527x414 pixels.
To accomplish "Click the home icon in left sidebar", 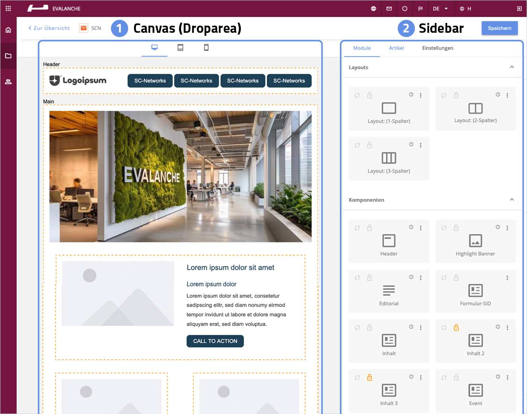I will (x=8, y=30).
